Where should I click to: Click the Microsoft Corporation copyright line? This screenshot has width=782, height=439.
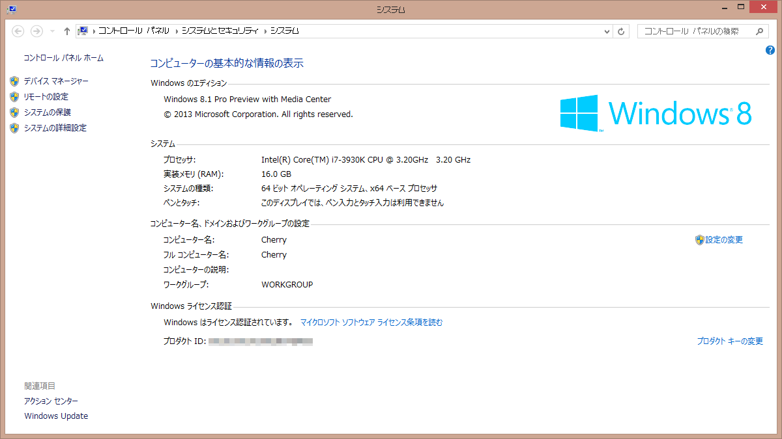[259, 114]
